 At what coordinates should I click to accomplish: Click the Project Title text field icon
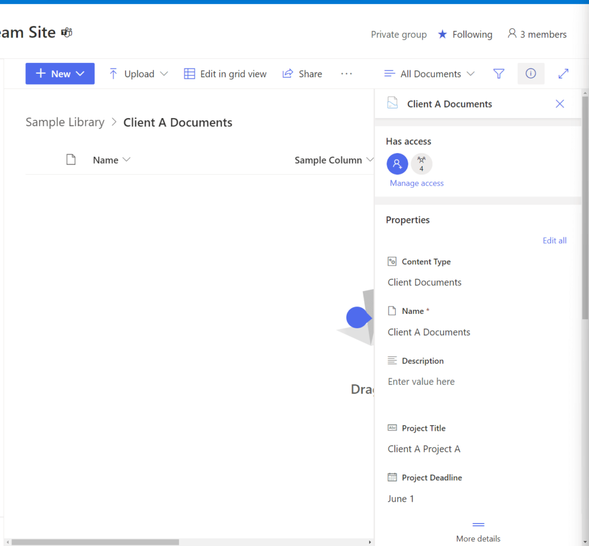[392, 427]
